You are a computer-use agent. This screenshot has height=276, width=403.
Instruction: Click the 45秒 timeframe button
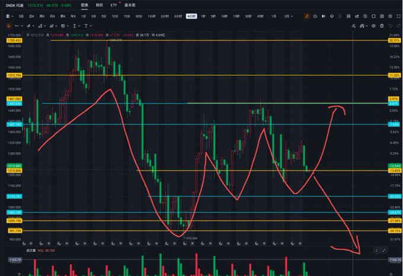260,16
